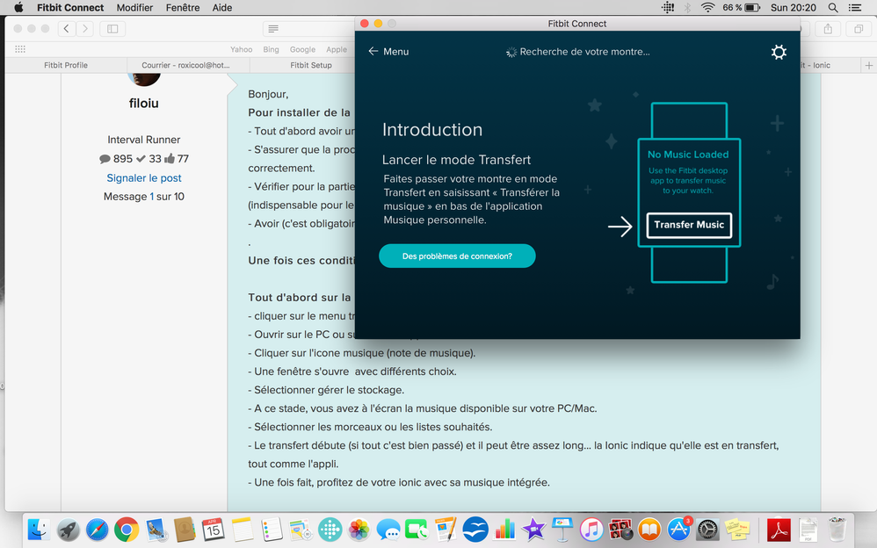Show all tabs in Safari
Screen dimensions: 877x548
[x=859, y=28]
